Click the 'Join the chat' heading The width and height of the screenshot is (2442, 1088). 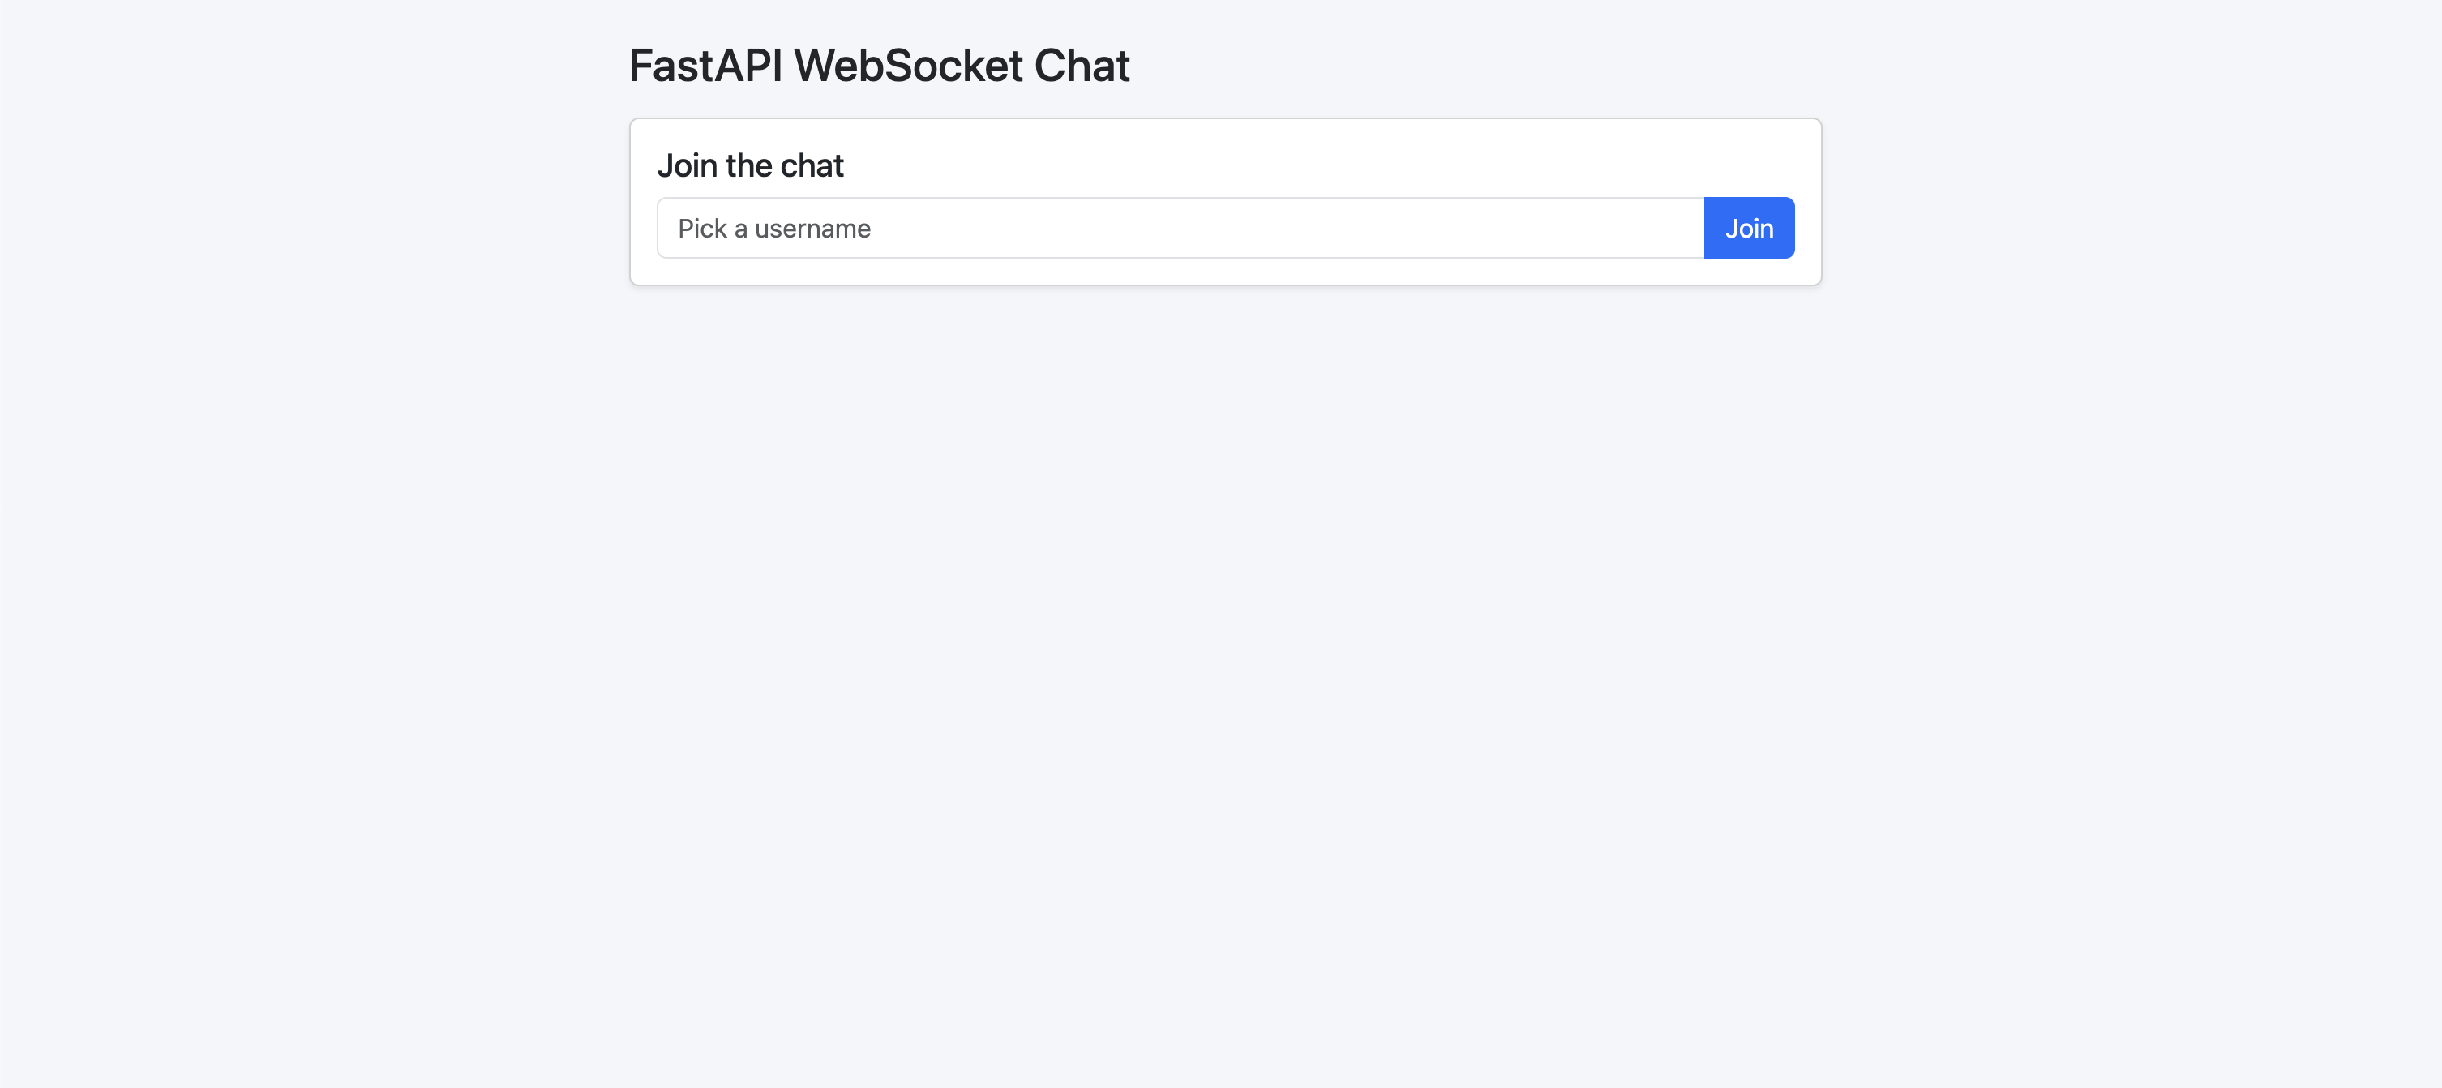(750, 165)
